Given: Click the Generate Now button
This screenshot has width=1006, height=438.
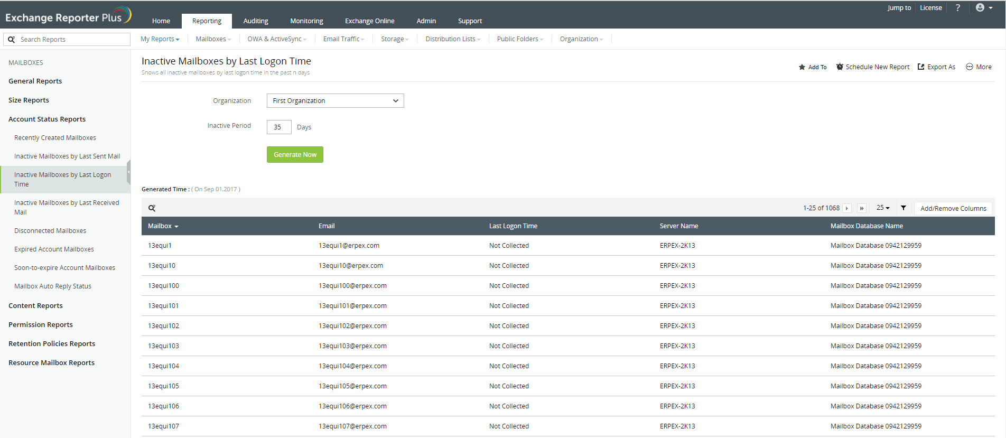Looking at the screenshot, I should click(x=295, y=155).
